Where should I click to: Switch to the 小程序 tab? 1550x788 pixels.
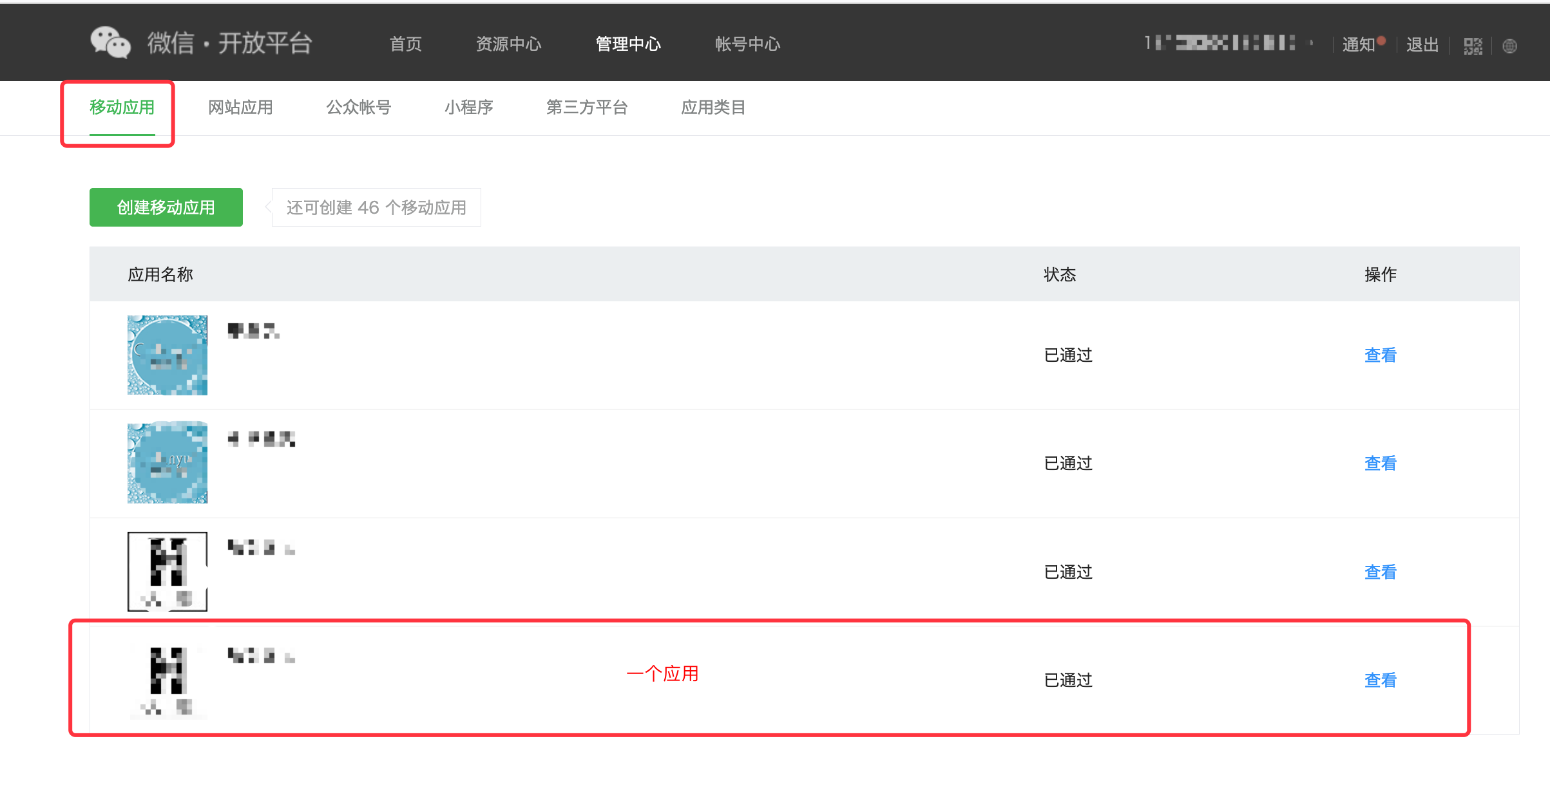(469, 108)
